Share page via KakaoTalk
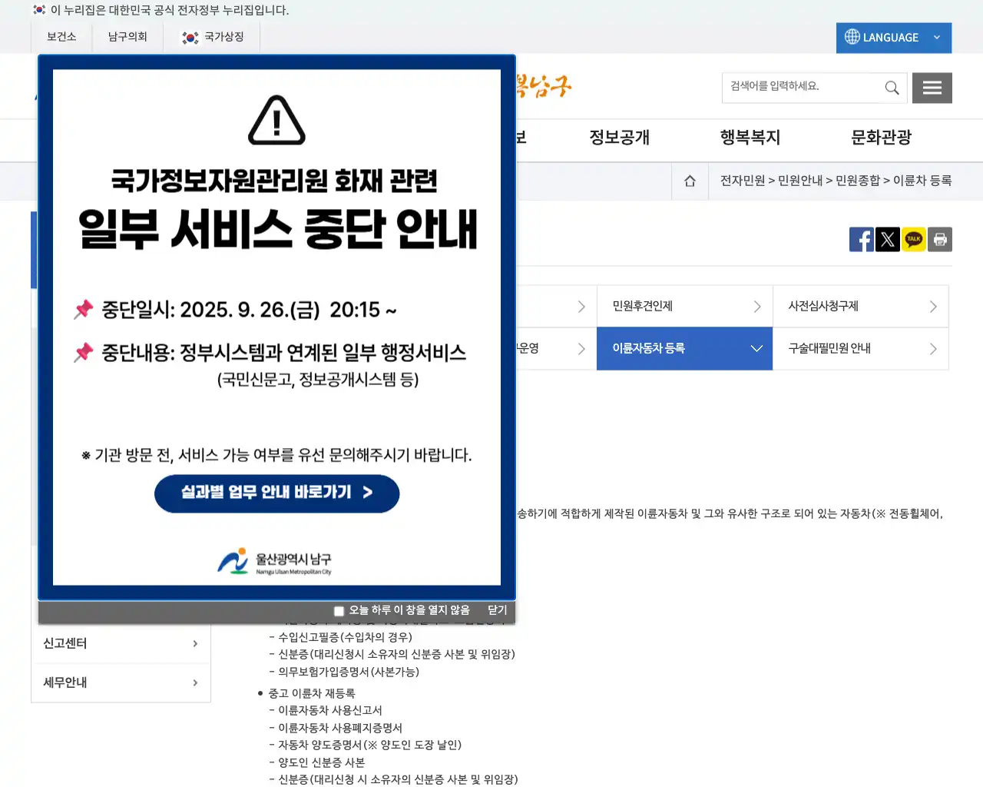983x787 pixels. point(914,239)
